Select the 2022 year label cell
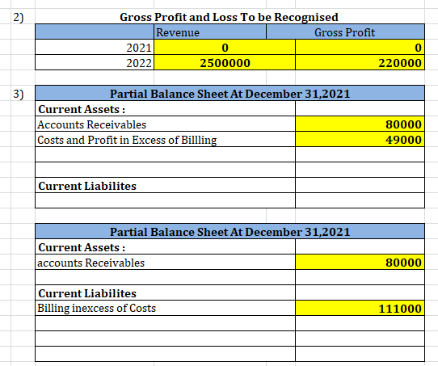The image size is (438, 366). pos(95,62)
